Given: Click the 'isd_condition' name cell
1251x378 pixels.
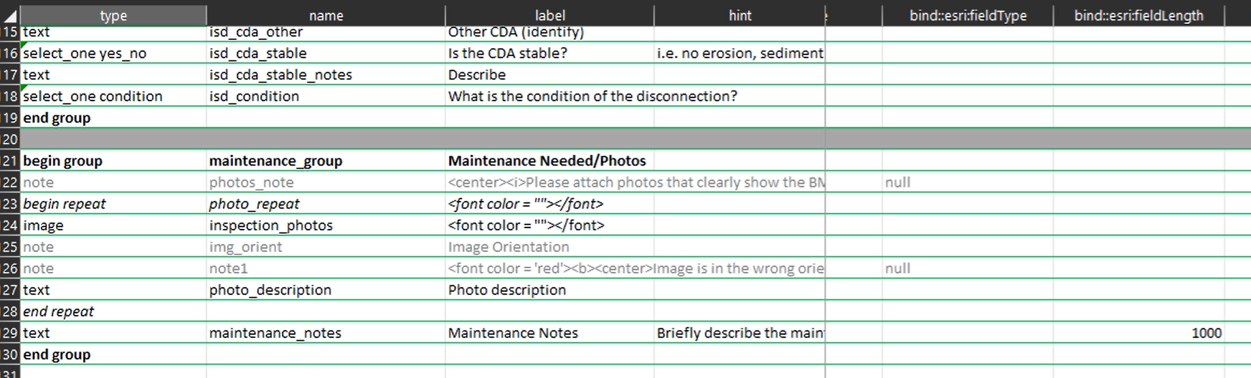Looking at the screenshot, I should tap(326, 96).
